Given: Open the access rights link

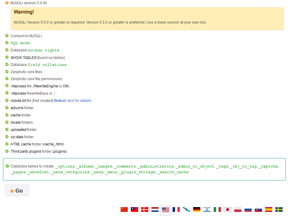Looking at the screenshot, I should [x=44, y=50].
